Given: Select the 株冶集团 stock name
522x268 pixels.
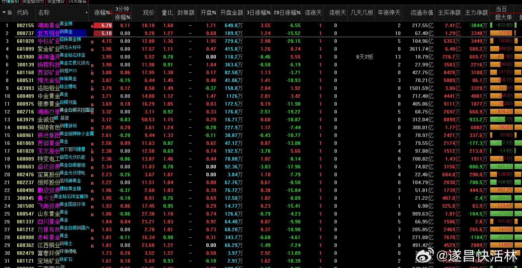Looking at the screenshot, I should click(x=49, y=135).
